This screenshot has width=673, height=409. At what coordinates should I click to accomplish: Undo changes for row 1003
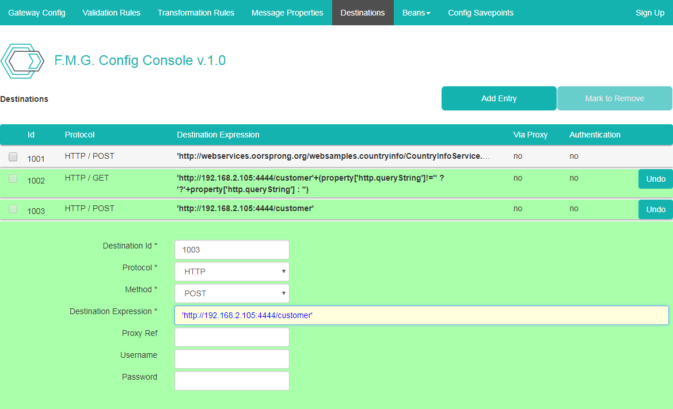pos(655,209)
